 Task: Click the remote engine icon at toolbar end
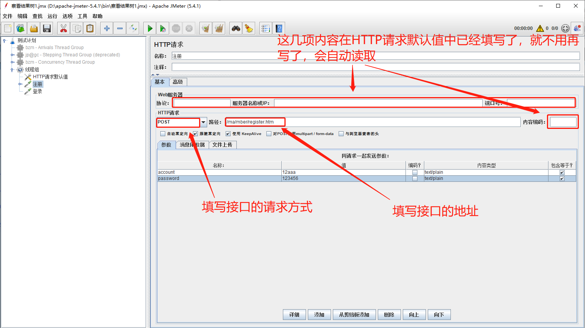[x=577, y=28]
